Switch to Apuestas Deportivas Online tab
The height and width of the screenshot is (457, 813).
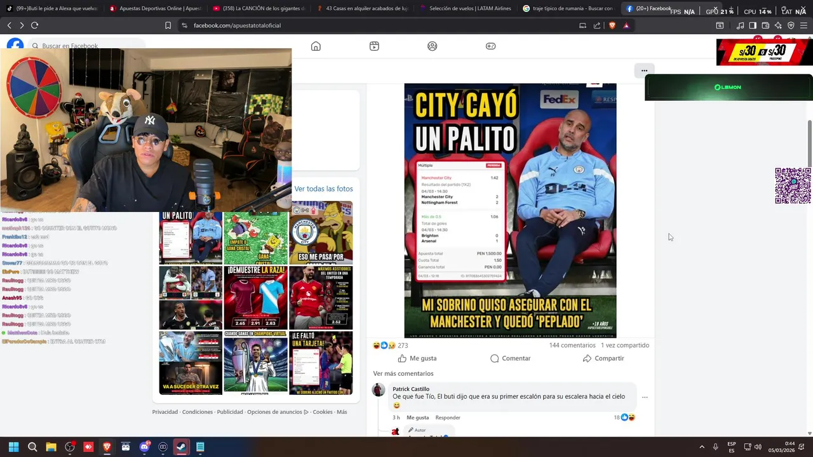coord(156,8)
